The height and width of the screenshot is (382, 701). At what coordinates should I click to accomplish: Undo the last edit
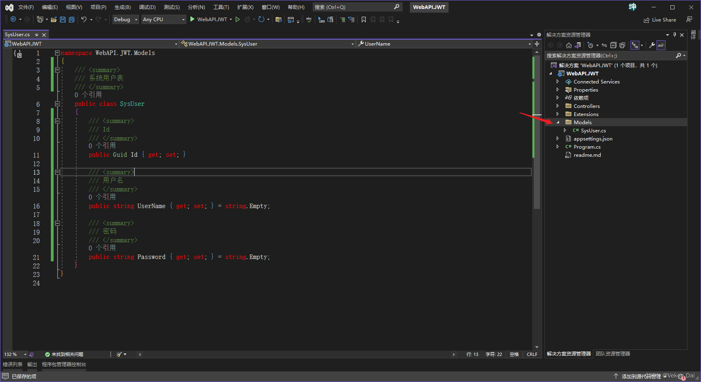click(x=84, y=19)
